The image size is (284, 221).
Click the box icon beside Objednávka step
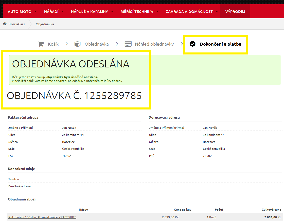click(x=78, y=44)
